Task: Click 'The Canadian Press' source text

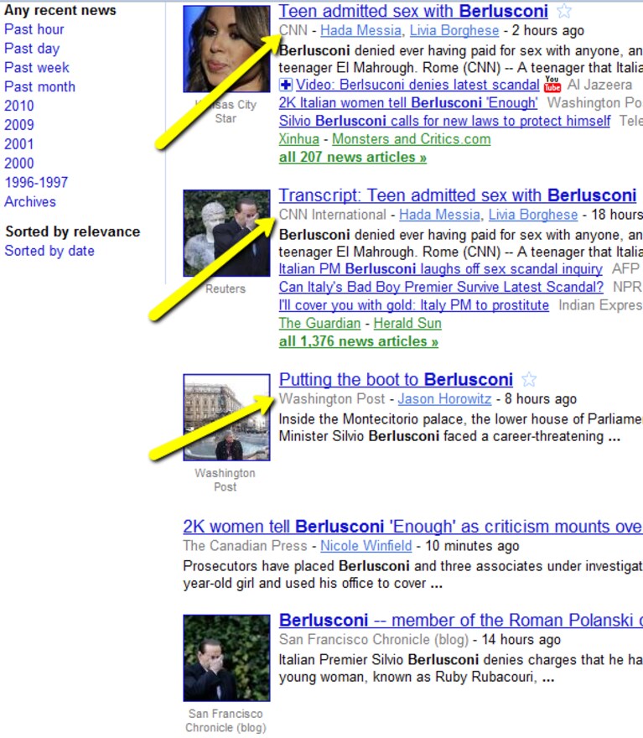Action: [245, 546]
